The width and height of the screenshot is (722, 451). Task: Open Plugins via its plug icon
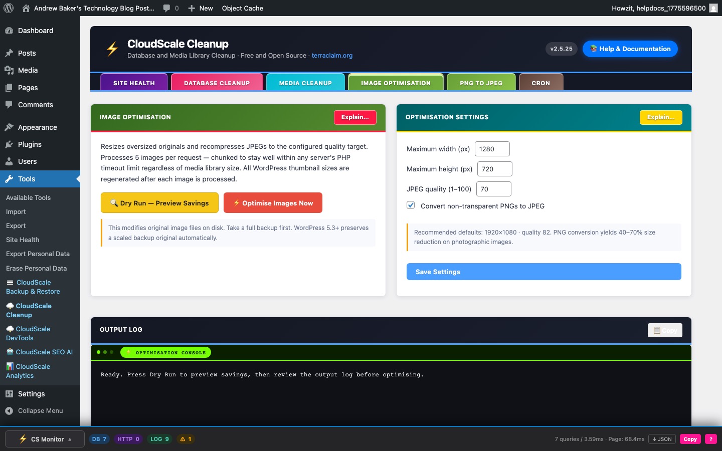point(9,144)
